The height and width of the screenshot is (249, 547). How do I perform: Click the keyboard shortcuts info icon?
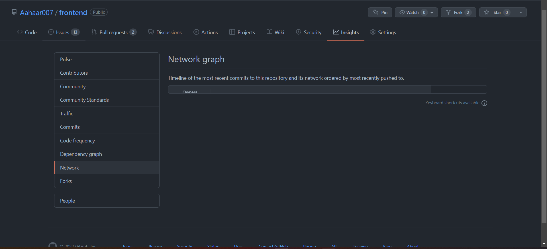[x=484, y=103]
